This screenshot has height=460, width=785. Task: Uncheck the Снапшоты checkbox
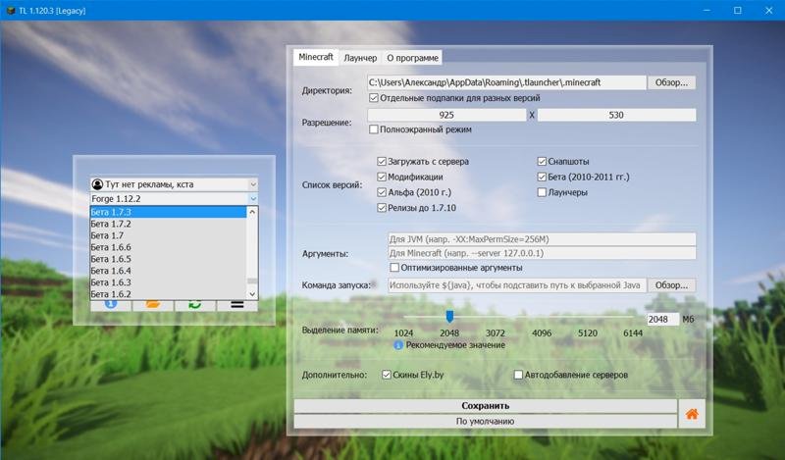point(542,161)
